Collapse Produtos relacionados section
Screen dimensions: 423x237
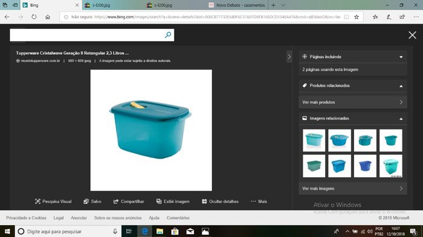coord(401,86)
